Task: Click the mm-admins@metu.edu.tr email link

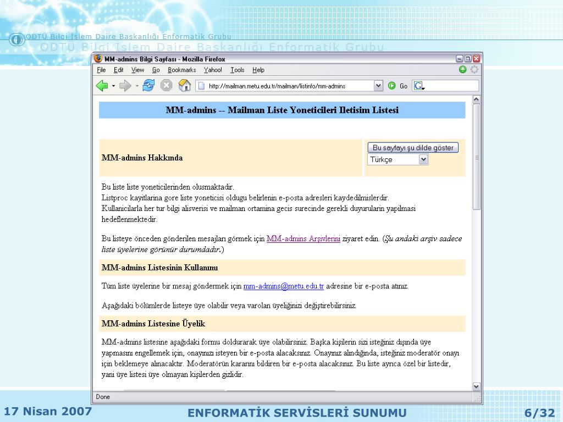Action: pos(284,286)
